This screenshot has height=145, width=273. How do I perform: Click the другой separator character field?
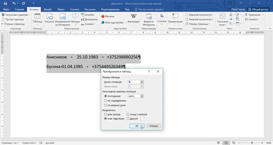[x=142, y=118]
